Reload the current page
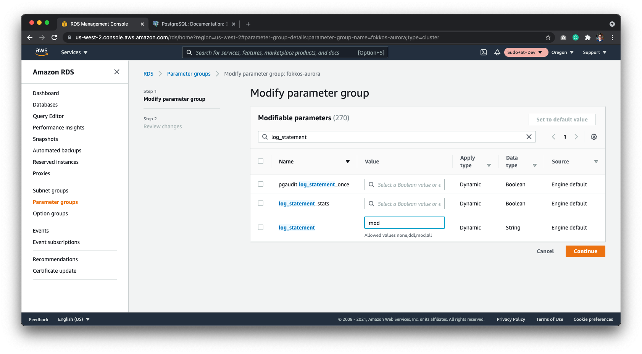Image resolution: width=642 pixels, height=354 pixels. click(x=54, y=37)
